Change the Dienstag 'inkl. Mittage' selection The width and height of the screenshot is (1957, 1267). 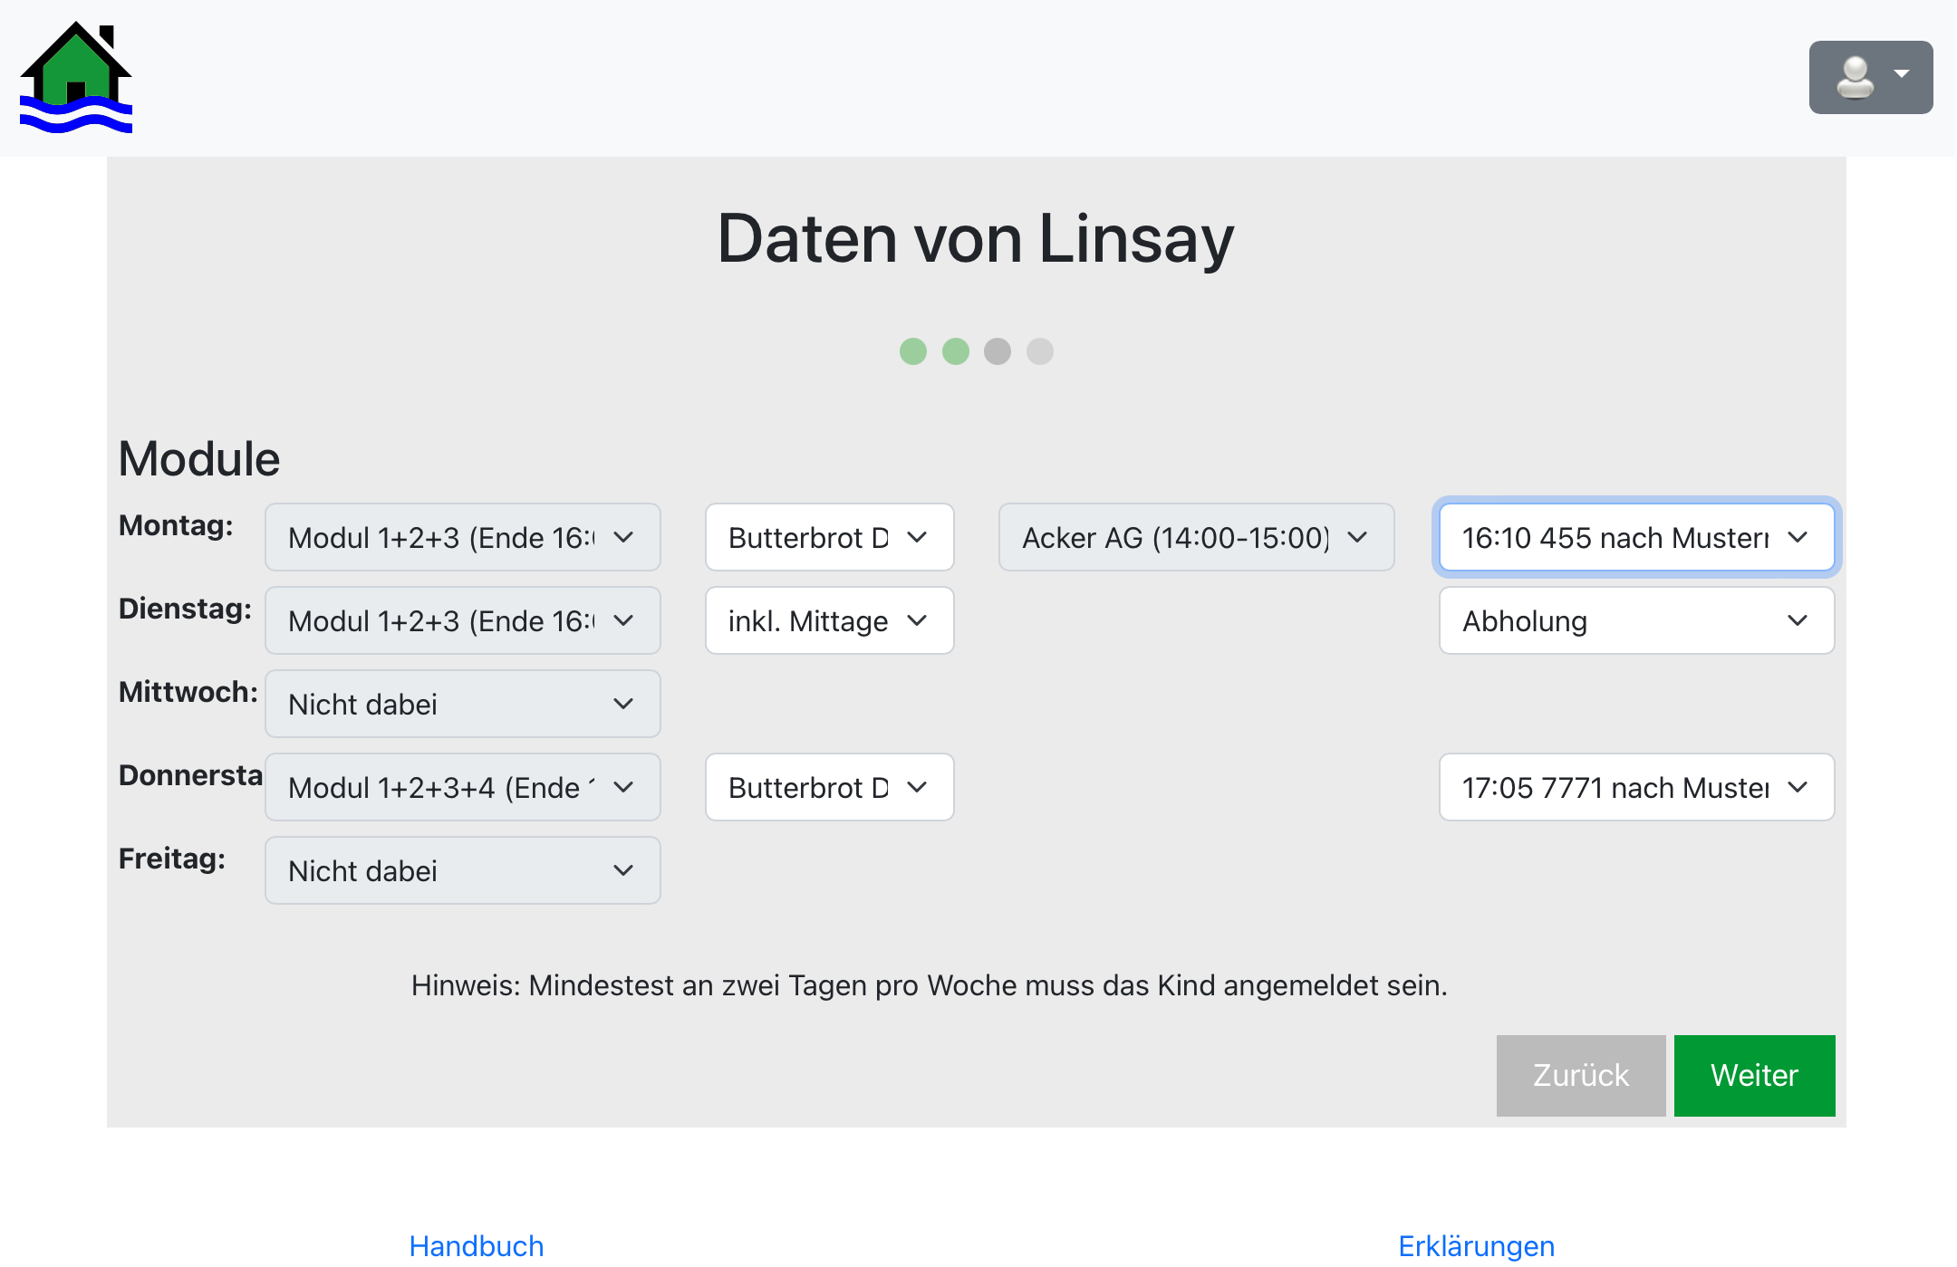click(828, 620)
